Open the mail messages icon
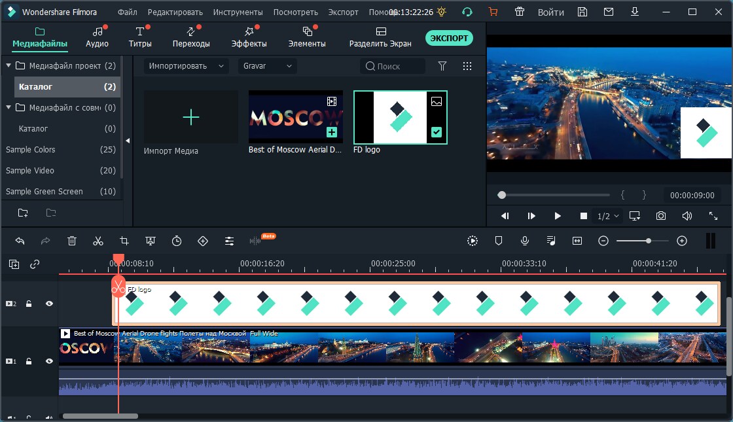The height and width of the screenshot is (422, 733). pos(608,12)
